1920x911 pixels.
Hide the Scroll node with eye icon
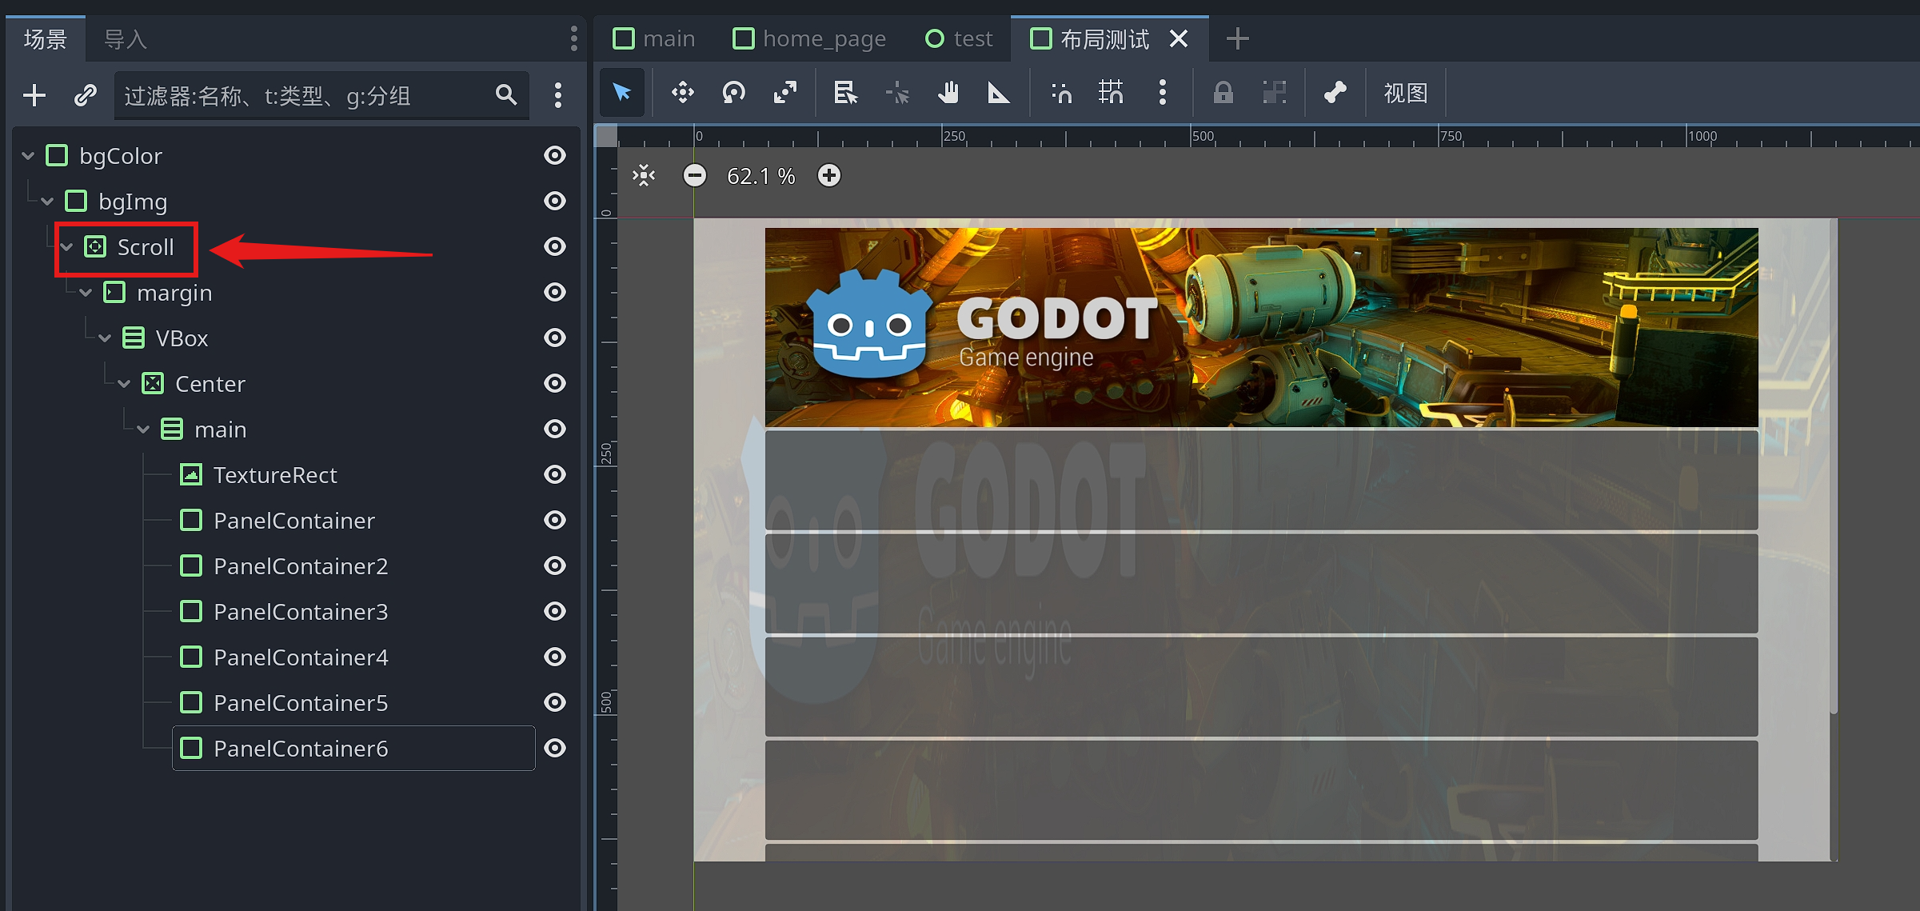[555, 246]
